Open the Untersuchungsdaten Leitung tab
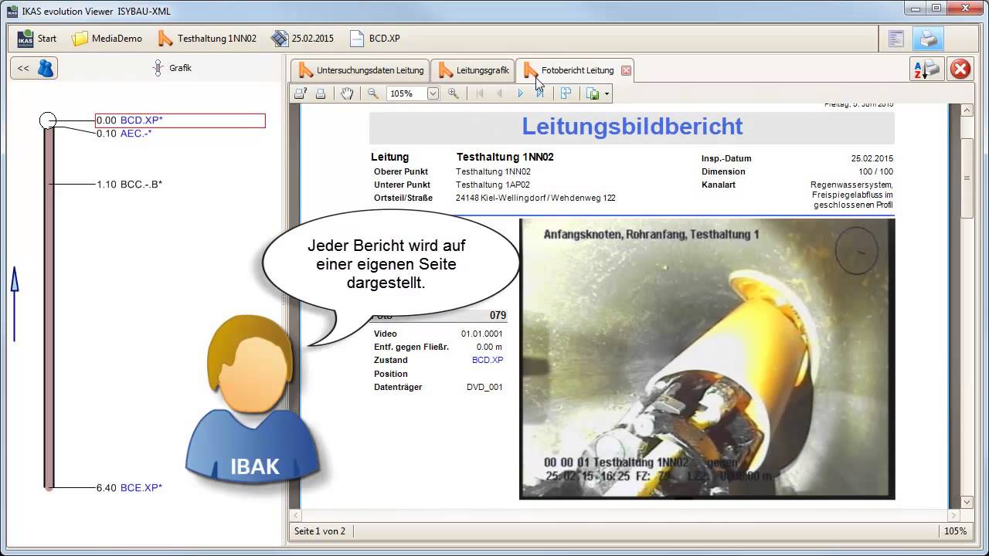Image resolution: width=989 pixels, height=556 pixels. point(361,70)
